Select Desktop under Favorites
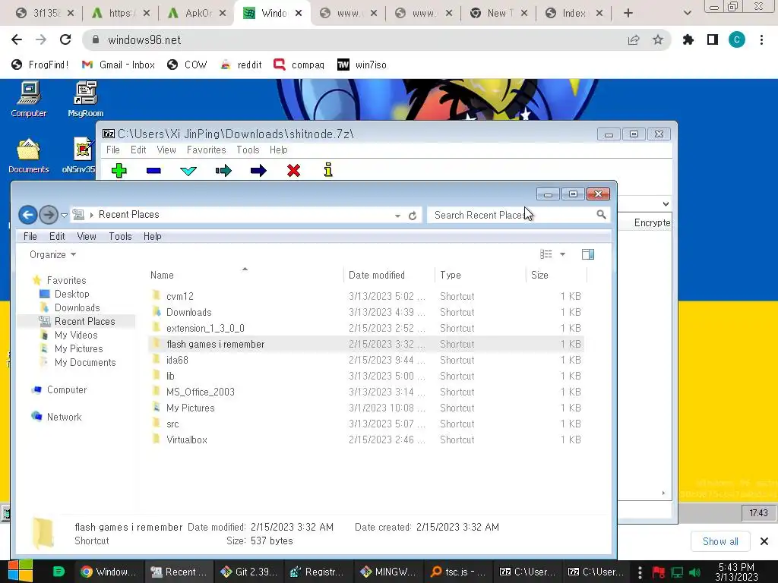Screen dimensions: 778x583 coord(72,294)
